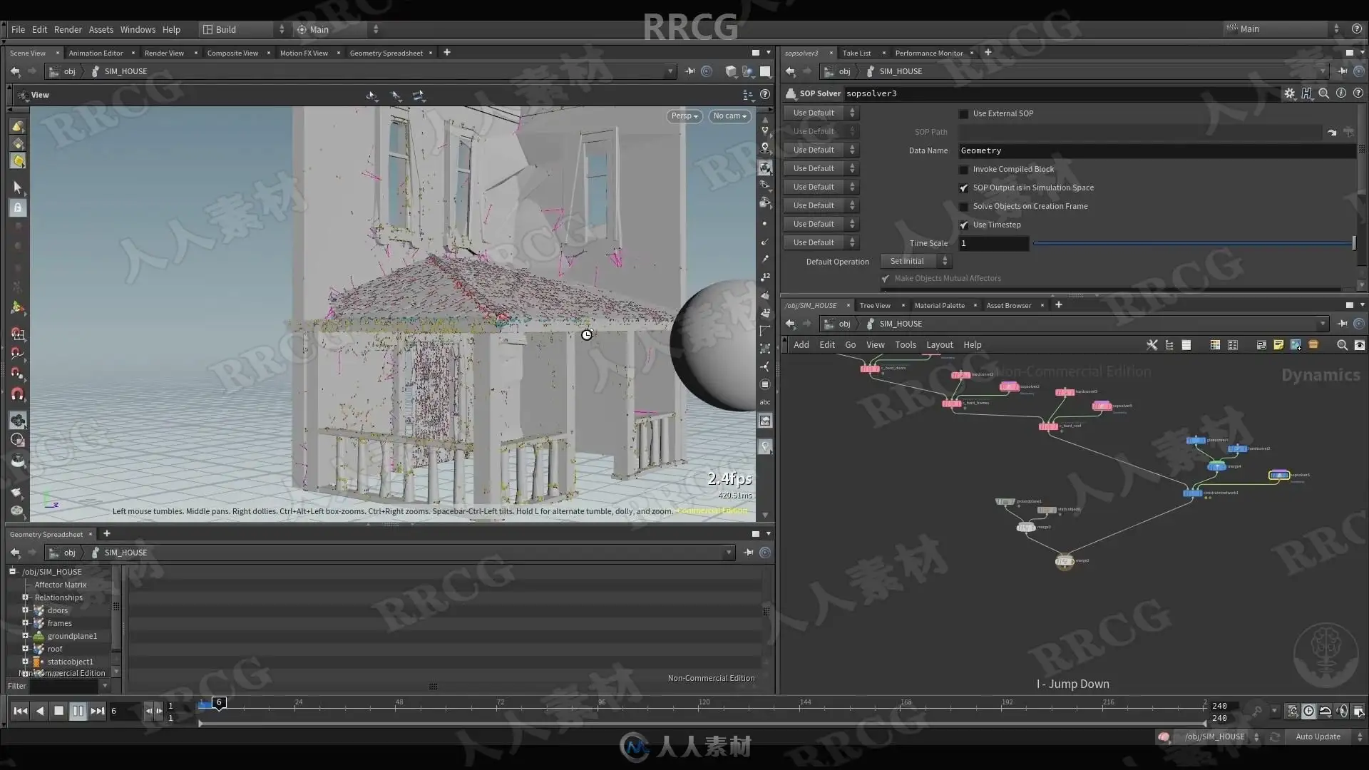Image resolution: width=1369 pixels, height=770 pixels.
Task: Click the Auto Update button
Action: coord(1318,737)
